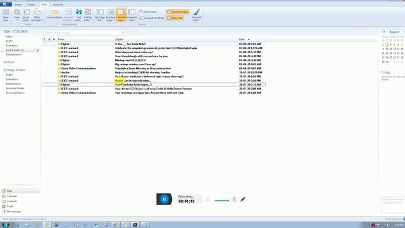The width and height of the screenshot is (405, 228).
Task: Sort messages by the Date column header
Action: point(242,39)
